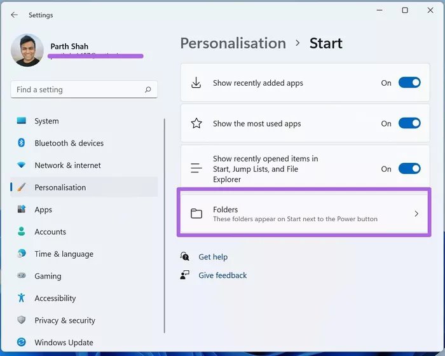Open Accounts settings category

coord(84,231)
